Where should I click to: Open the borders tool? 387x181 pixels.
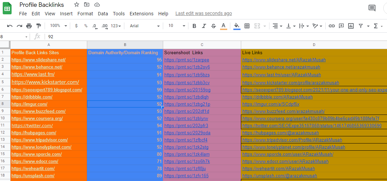coord(247,26)
